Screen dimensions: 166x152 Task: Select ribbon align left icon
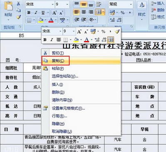[x=77, y=12]
